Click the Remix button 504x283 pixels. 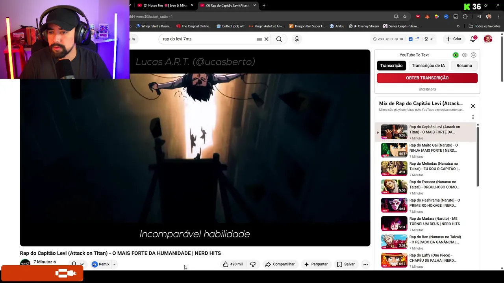pyautogui.click(x=101, y=264)
